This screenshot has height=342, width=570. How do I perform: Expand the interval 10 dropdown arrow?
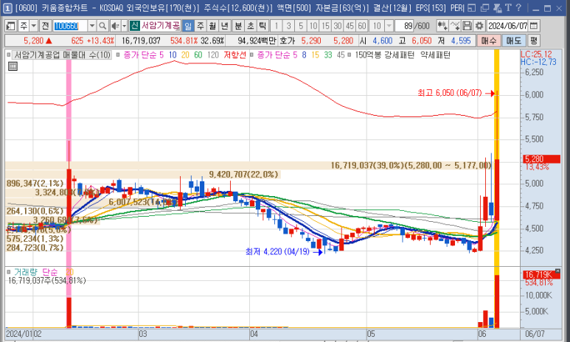point(389,26)
